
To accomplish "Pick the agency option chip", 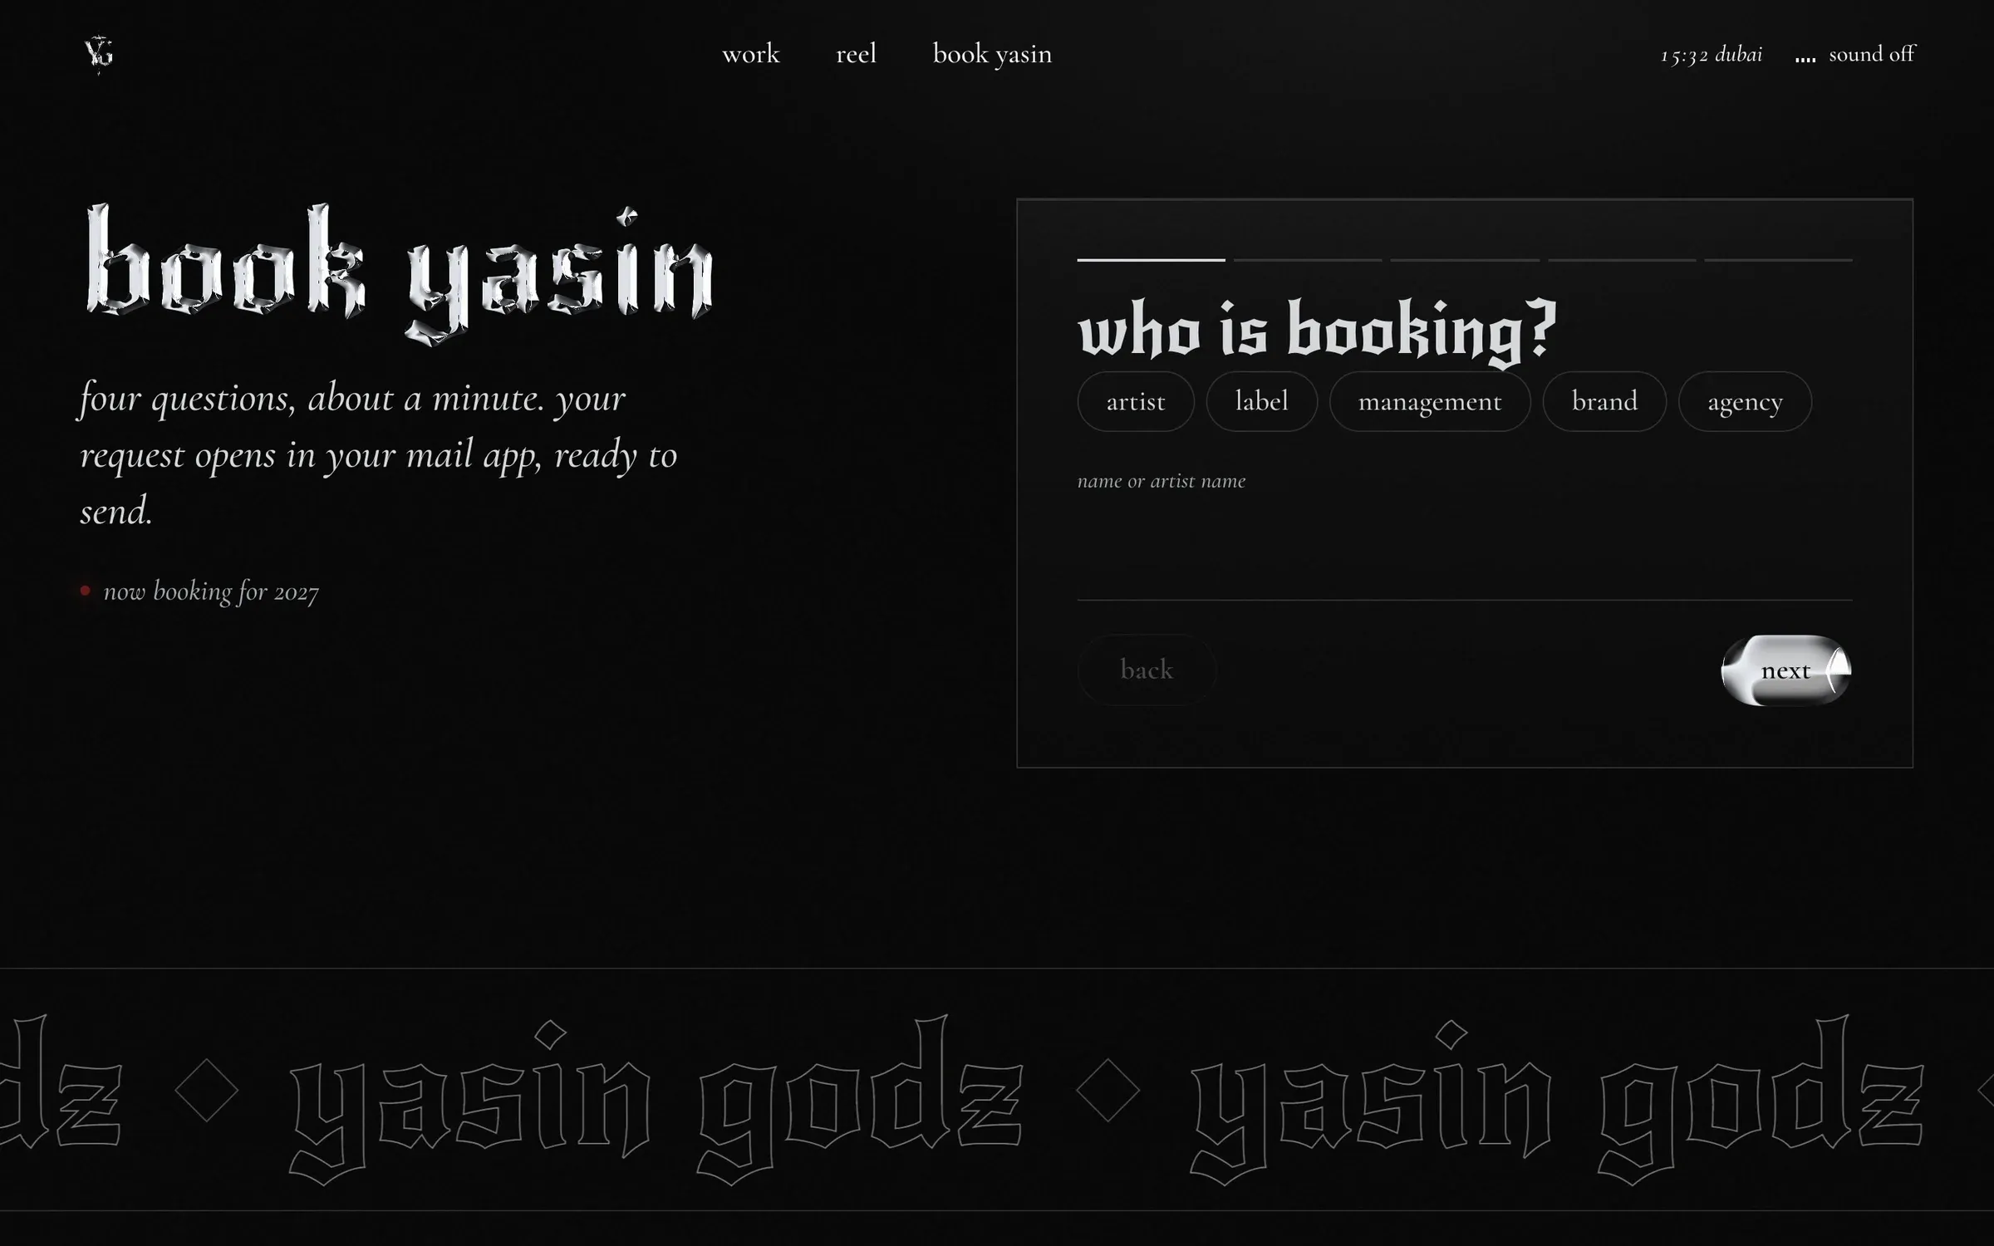I will point(1745,401).
